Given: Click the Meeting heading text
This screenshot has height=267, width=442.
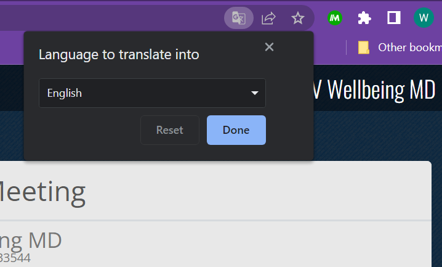Looking at the screenshot, I should coord(42,192).
